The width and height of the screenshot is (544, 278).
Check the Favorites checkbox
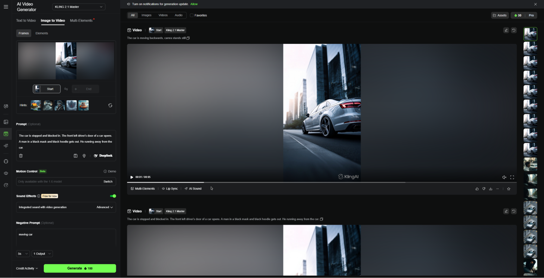[x=192, y=15]
